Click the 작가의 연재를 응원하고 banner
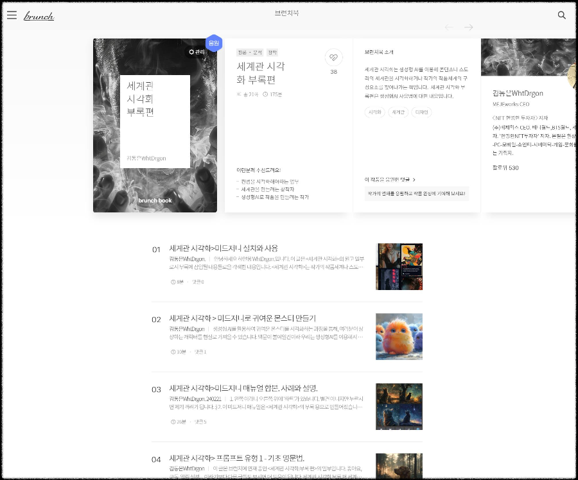The image size is (578, 480). pyautogui.click(x=417, y=193)
